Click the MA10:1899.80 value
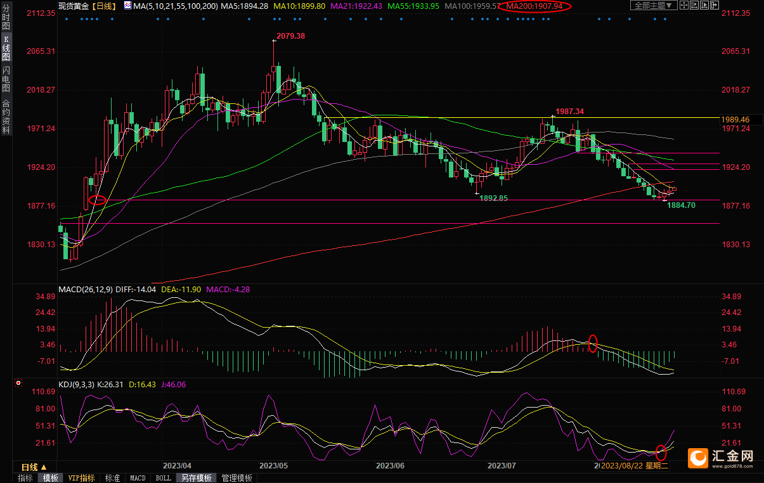 pyautogui.click(x=299, y=6)
